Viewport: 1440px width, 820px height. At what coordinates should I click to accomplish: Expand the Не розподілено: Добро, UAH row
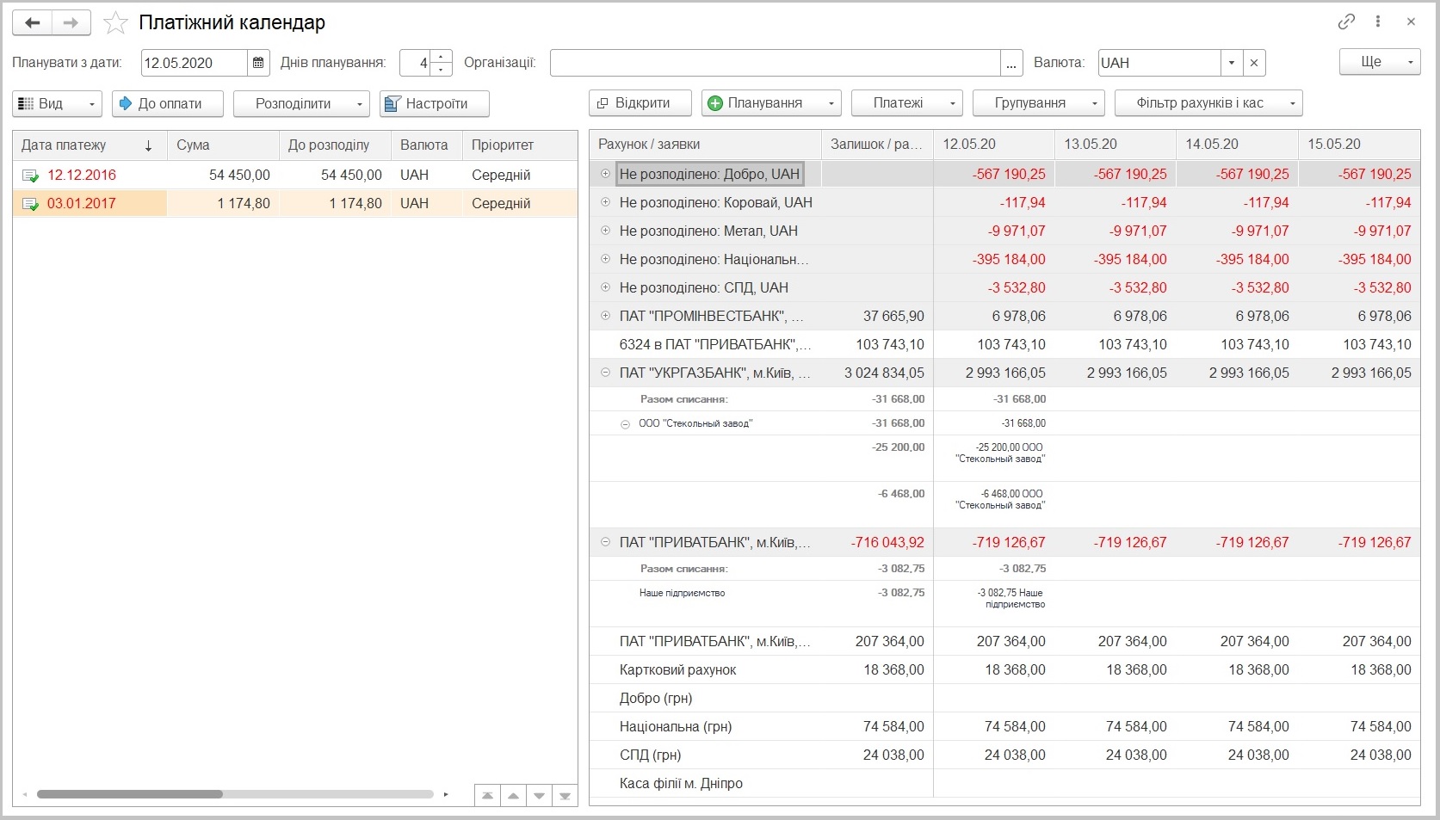(x=605, y=174)
